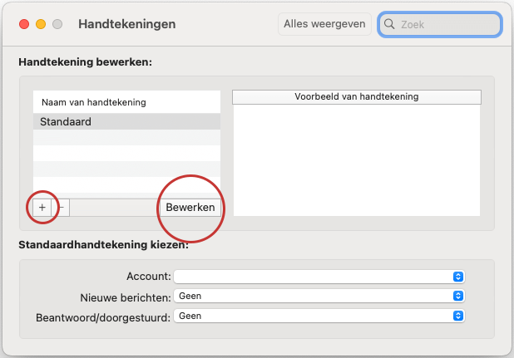Click the Handtekening bewerken heading
The height and width of the screenshot is (358, 514).
[86, 62]
